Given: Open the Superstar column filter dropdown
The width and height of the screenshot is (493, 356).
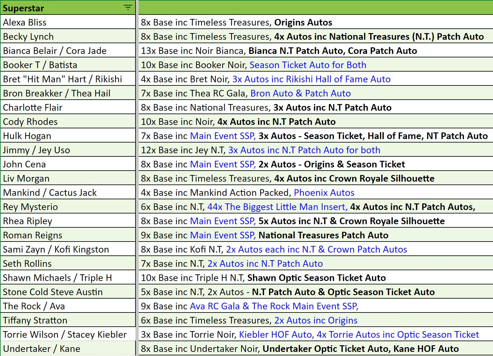Looking at the screenshot, I should (x=128, y=8).
